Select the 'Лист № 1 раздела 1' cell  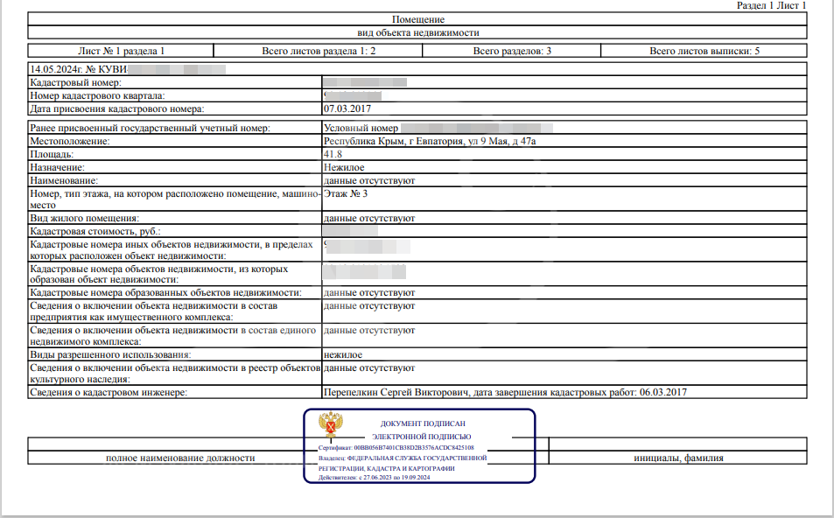tap(121, 51)
